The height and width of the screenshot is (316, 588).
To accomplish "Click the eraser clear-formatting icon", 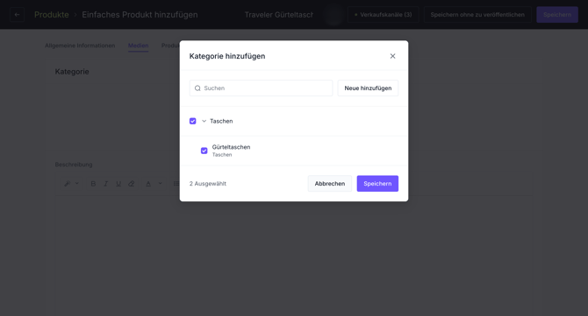I will click(132, 184).
